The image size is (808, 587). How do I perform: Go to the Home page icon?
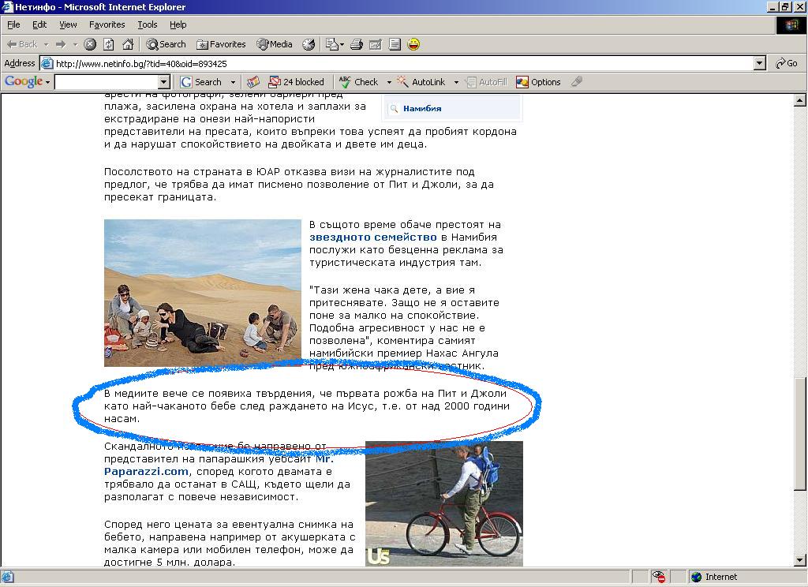tap(127, 44)
